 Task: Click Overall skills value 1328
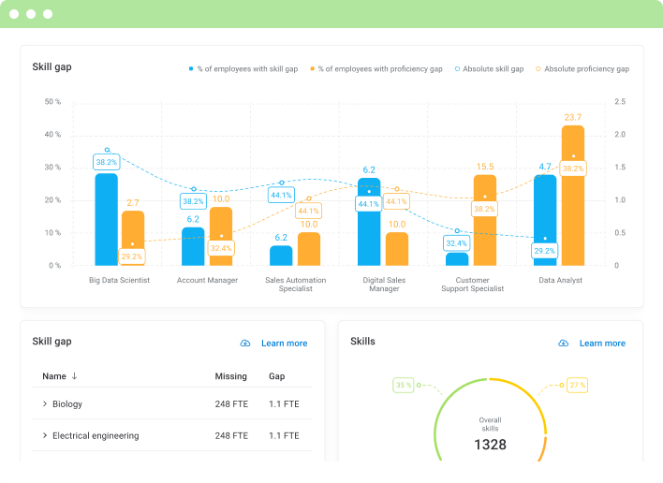click(490, 445)
